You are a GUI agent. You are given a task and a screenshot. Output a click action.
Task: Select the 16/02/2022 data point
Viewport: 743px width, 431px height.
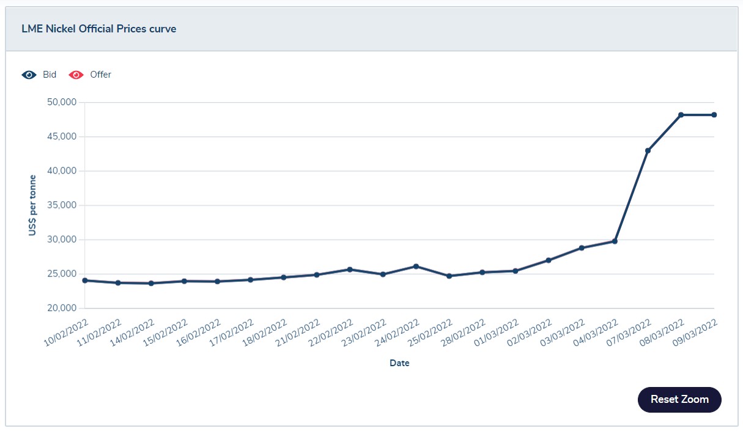click(217, 281)
